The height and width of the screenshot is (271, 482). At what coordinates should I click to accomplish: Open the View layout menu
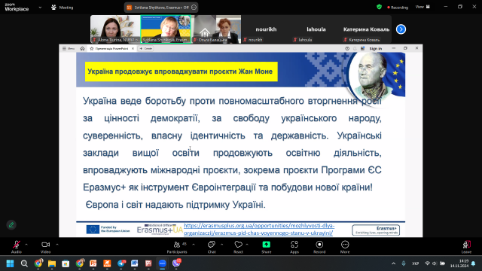coord(423,7)
